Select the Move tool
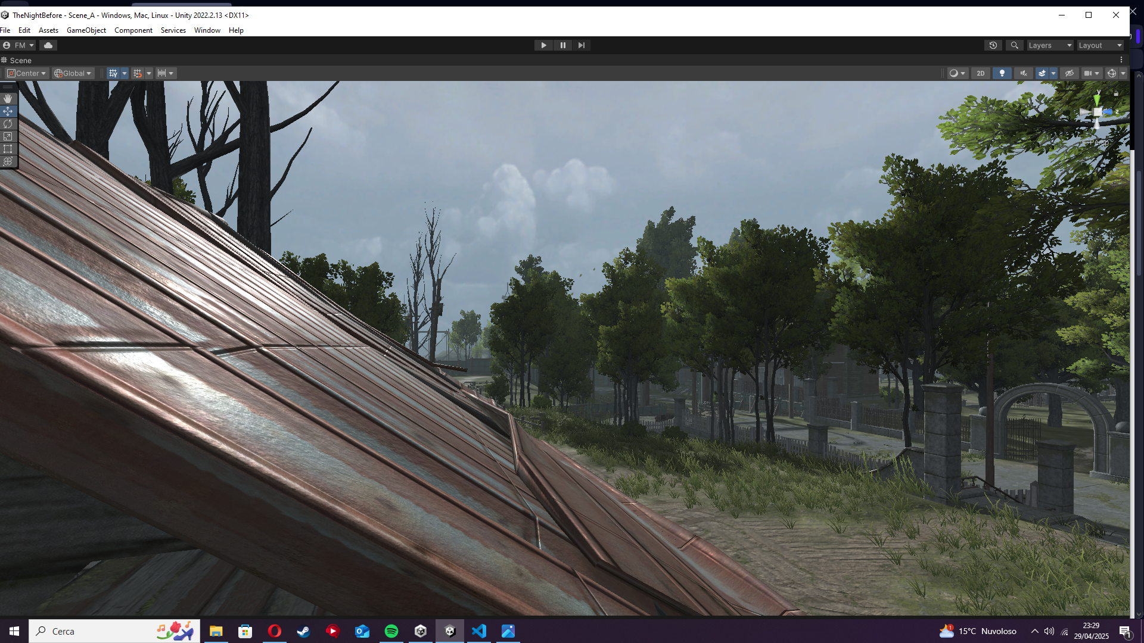1144x643 pixels. (8, 111)
